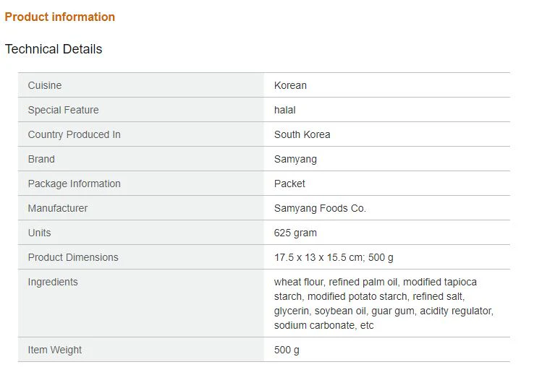Select 'Country Produced In' label
This screenshot has height=375, width=534.
pyautogui.click(x=74, y=134)
